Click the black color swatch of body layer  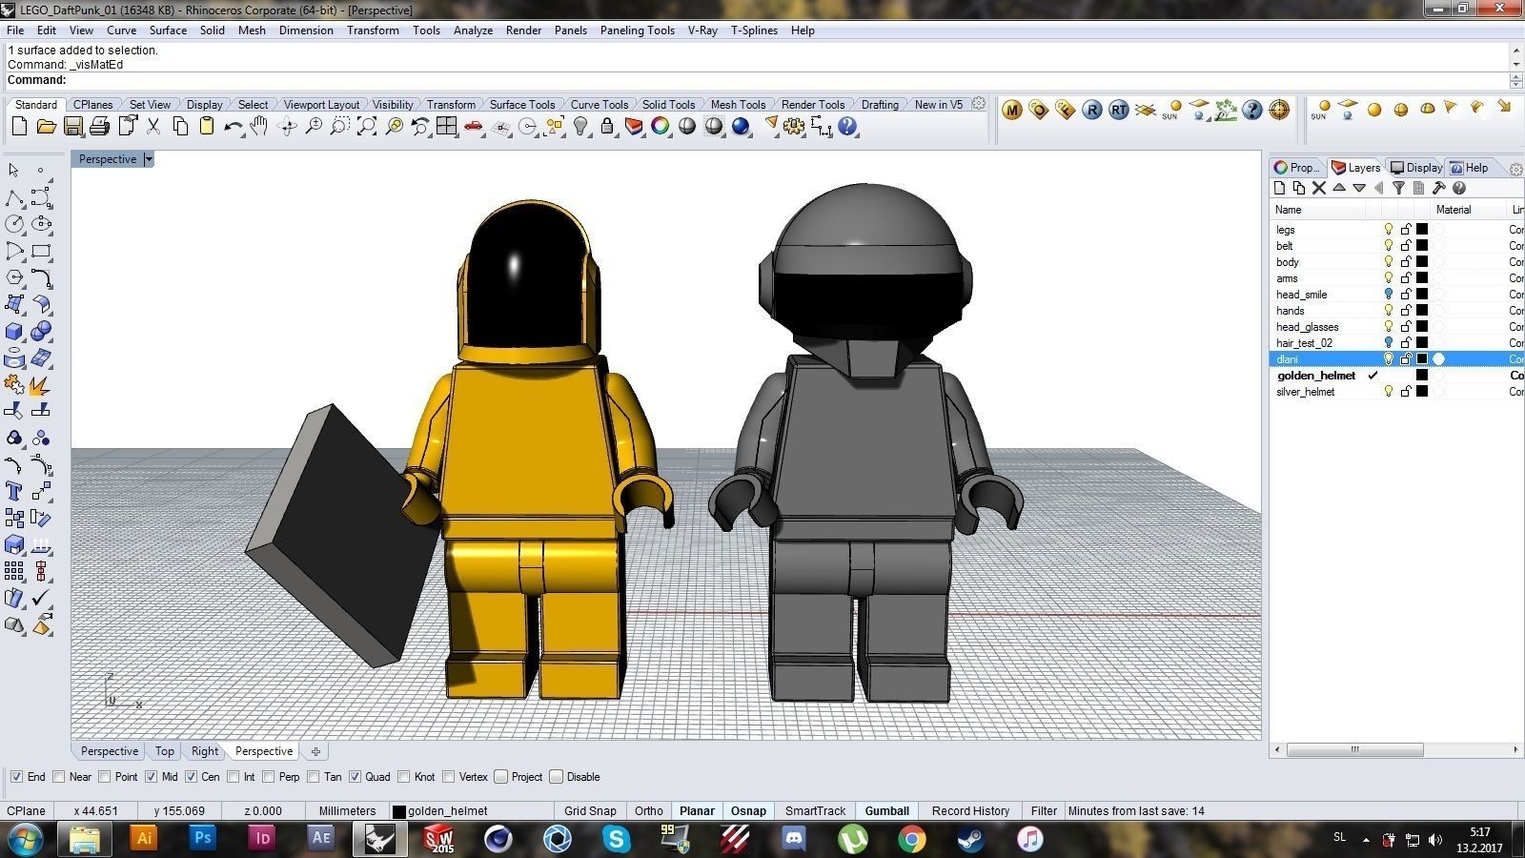1422,262
